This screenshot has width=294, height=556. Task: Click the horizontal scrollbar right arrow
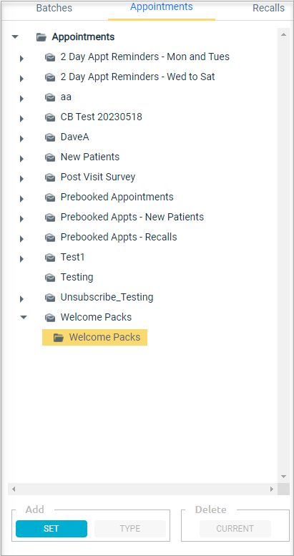[x=272, y=489]
